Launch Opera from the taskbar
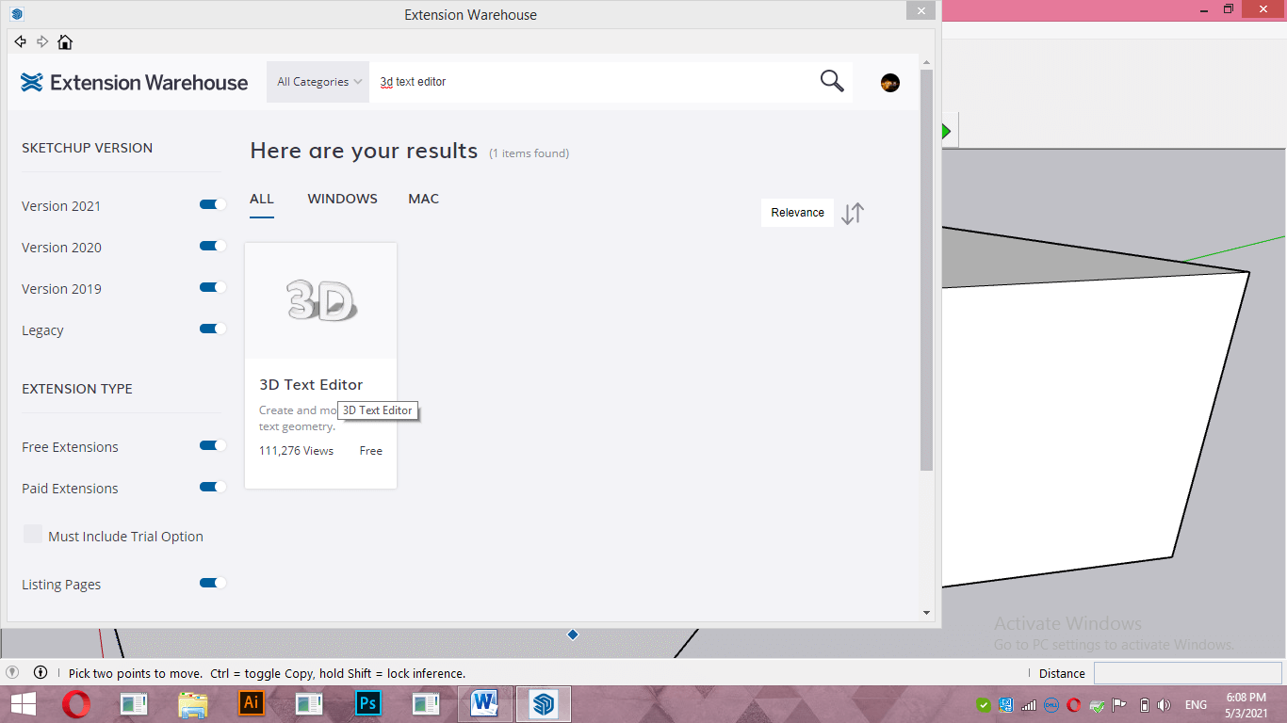Image resolution: width=1287 pixels, height=723 pixels. click(x=76, y=704)
